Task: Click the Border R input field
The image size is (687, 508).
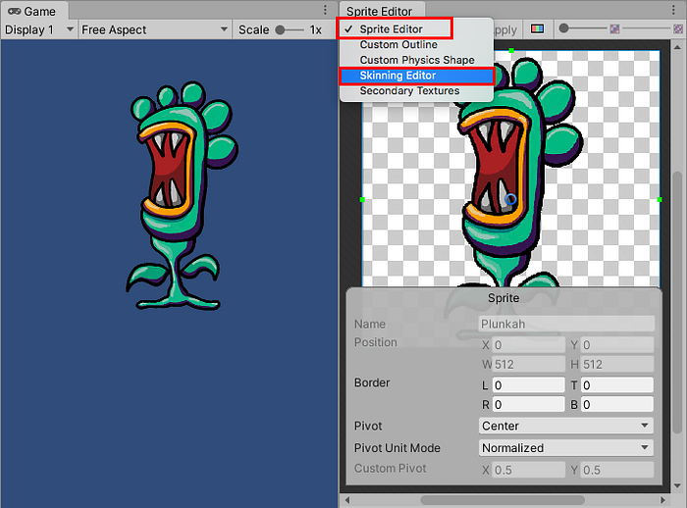Action: [x=528, y=404]
